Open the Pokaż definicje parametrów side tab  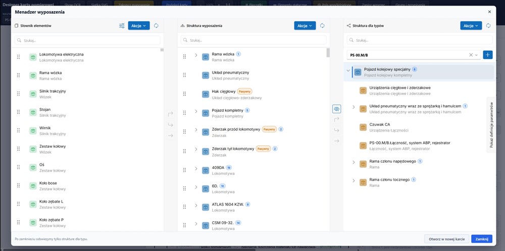(491, 124)
